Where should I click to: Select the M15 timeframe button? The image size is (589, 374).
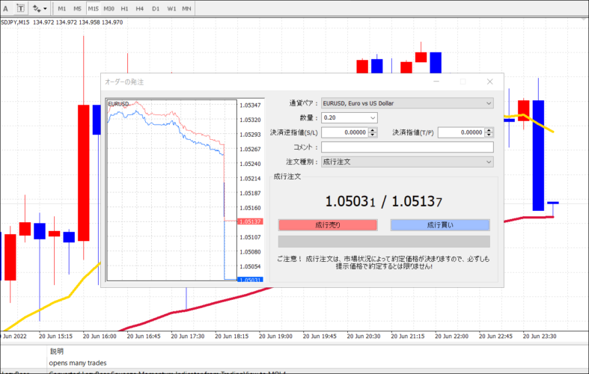(93, 8)
